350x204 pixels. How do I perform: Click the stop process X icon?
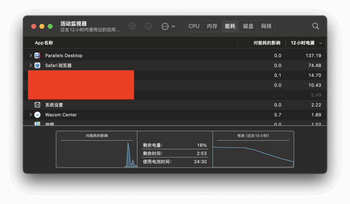(132, 26)
